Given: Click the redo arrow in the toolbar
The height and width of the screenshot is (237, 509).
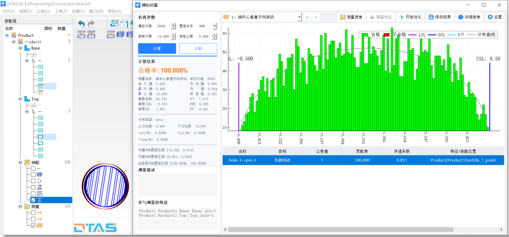Looking at the screenshot, I should coord(91,24).
